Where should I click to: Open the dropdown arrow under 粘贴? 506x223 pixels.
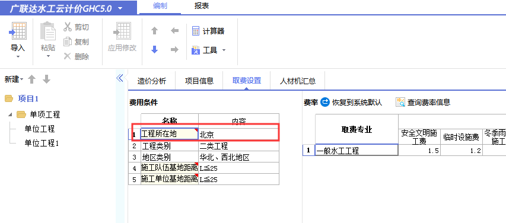(x=48, y=56)
